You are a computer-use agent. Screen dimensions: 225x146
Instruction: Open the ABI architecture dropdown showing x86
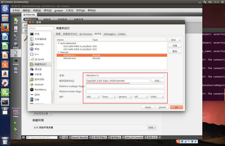[x=93, y=97]
